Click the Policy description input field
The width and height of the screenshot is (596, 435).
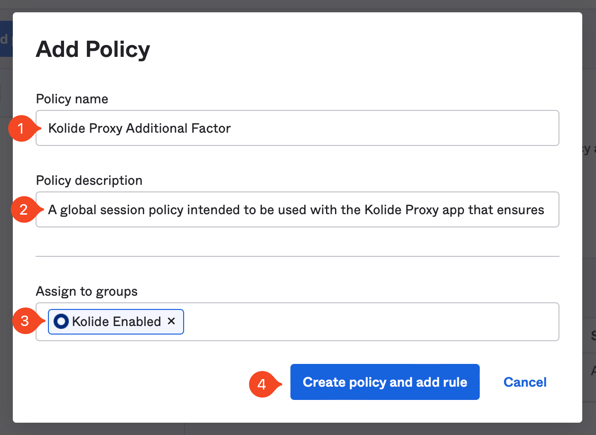tap(298, 209)
